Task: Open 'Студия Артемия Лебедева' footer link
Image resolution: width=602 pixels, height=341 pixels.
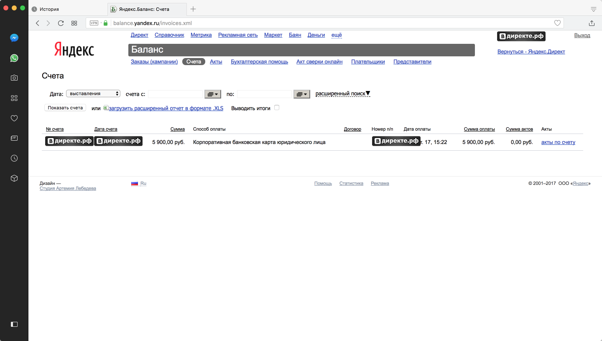Action: click(68, 189)
